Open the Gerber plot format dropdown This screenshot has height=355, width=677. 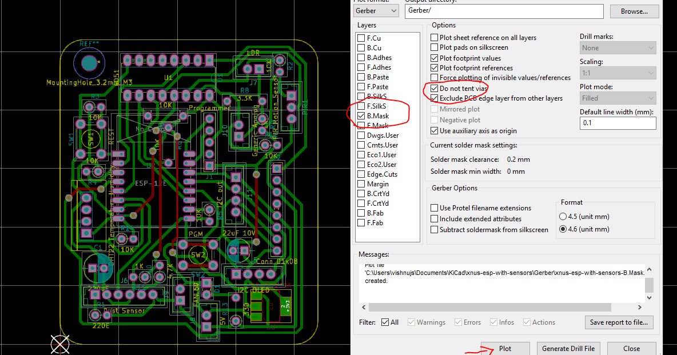376,10
